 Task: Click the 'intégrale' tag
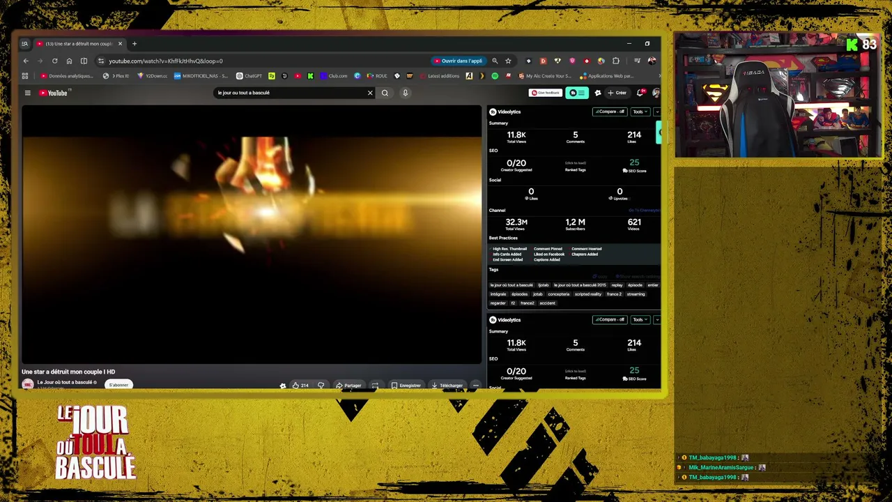[x=498, y=294]
